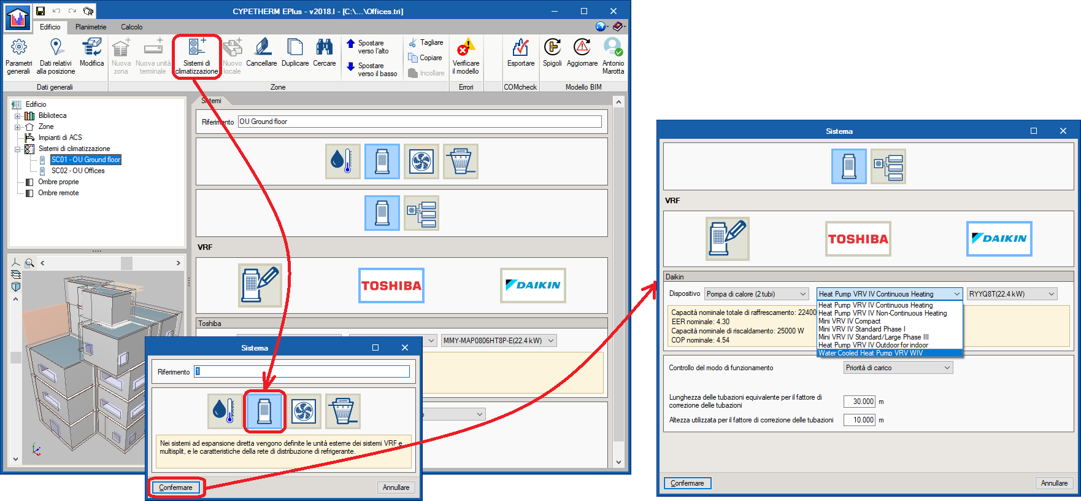Select SC02 - OU Offices tree item
This screenshot has width=1081, height=501.
pos(78,171)
